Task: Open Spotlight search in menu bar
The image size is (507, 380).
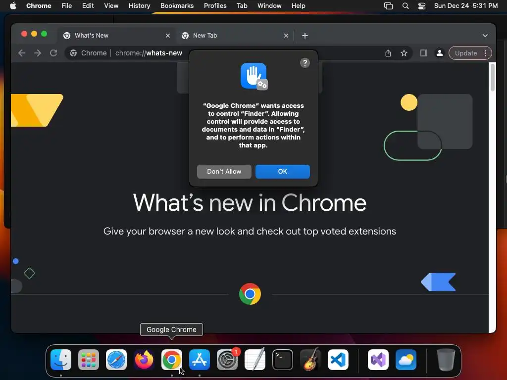Action: tap(406, 6)
